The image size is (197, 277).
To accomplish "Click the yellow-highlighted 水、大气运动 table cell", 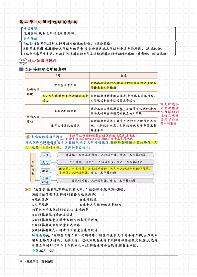I will tap(65, 98).
